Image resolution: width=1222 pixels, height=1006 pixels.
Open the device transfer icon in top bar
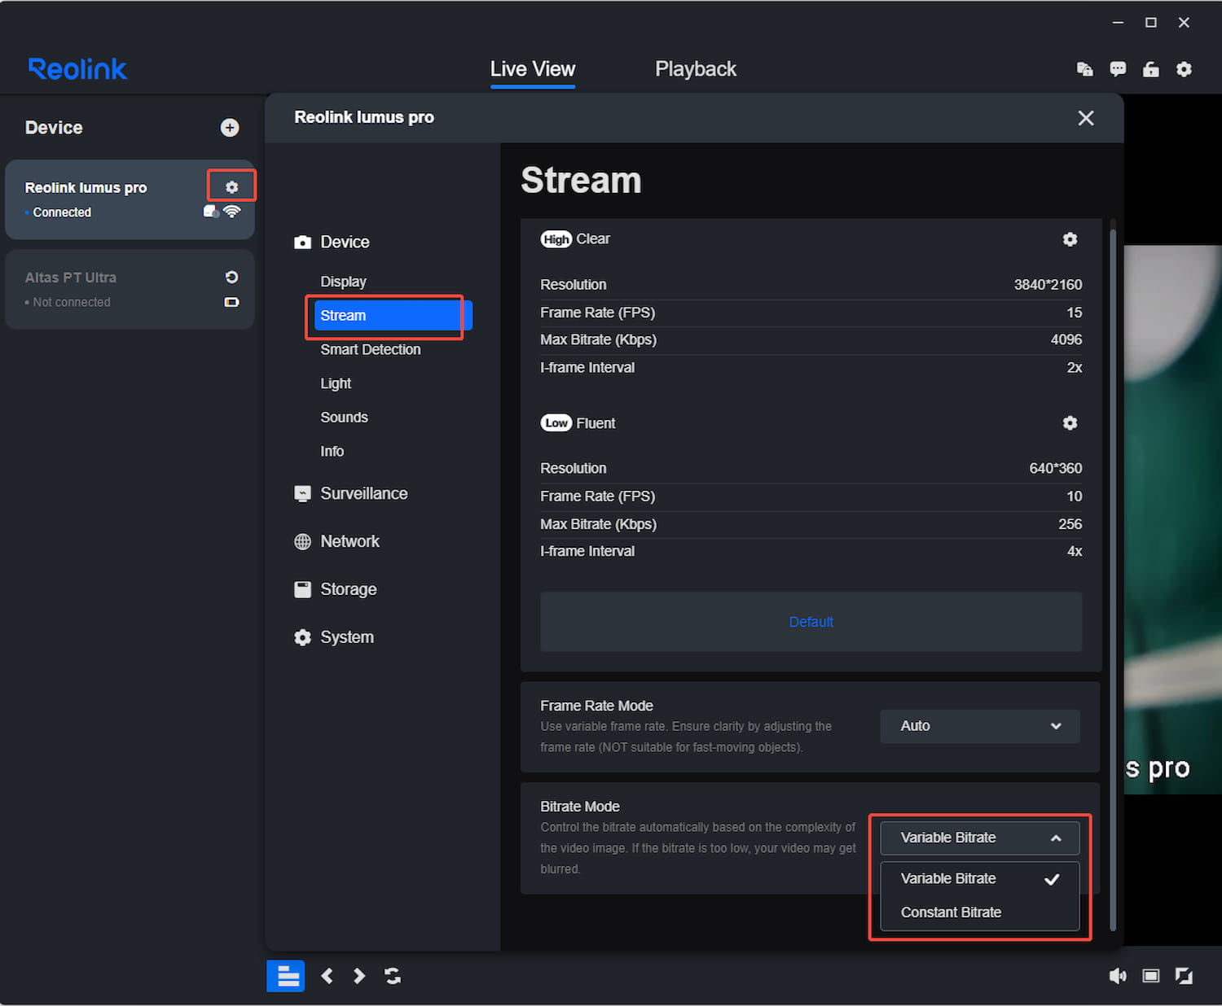coord(1085,69)
